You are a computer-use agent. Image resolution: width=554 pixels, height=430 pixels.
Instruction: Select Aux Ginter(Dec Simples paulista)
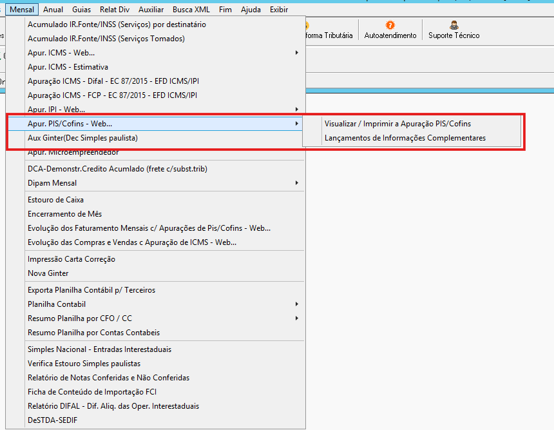click(x=155, y=138)
